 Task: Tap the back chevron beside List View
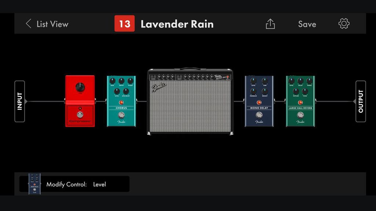pos(28,23)
